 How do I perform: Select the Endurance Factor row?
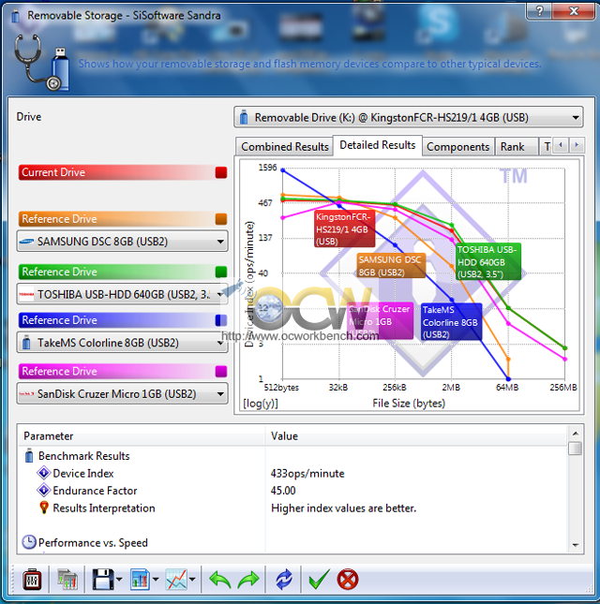tap(293, 491)
